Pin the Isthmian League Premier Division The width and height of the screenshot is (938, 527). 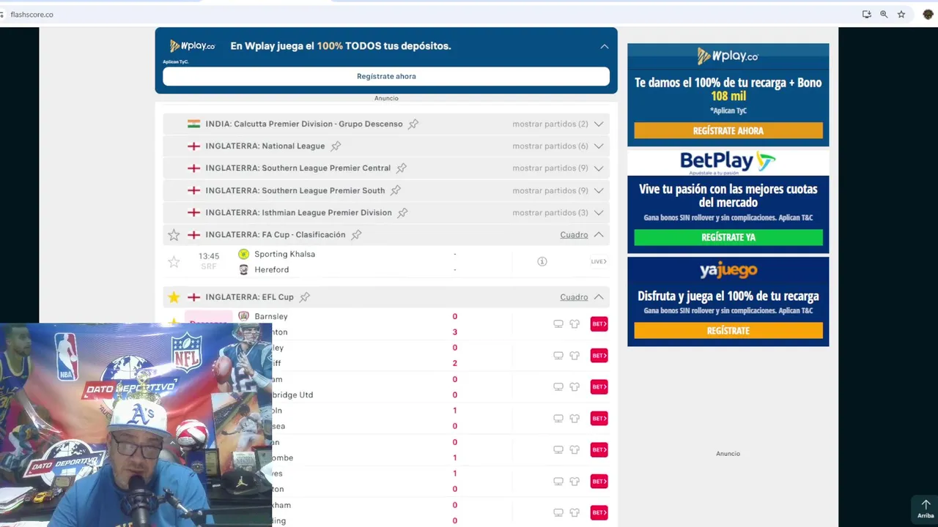(402, 213)
